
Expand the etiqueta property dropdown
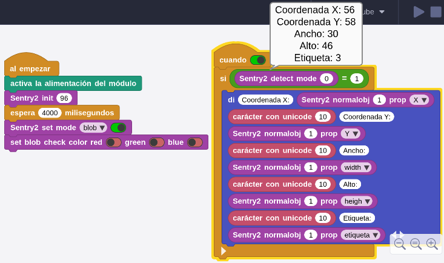[x=361, y=235]
